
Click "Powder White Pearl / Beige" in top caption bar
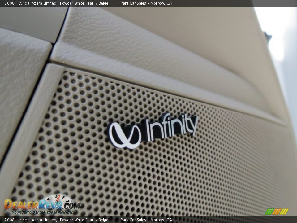[84, 3]
